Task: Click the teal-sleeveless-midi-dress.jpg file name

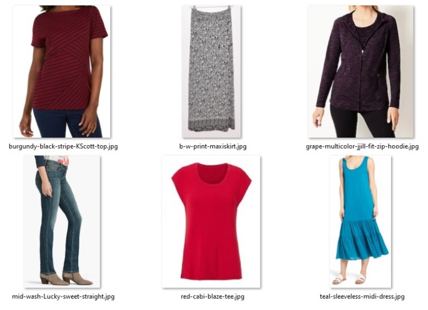Action: pos(362,296)
